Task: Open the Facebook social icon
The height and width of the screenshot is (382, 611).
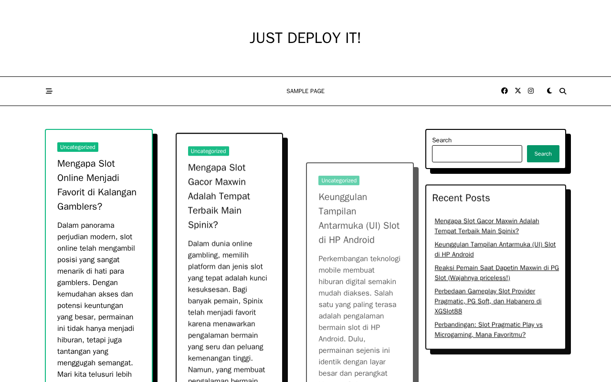Action: [505, 91]
